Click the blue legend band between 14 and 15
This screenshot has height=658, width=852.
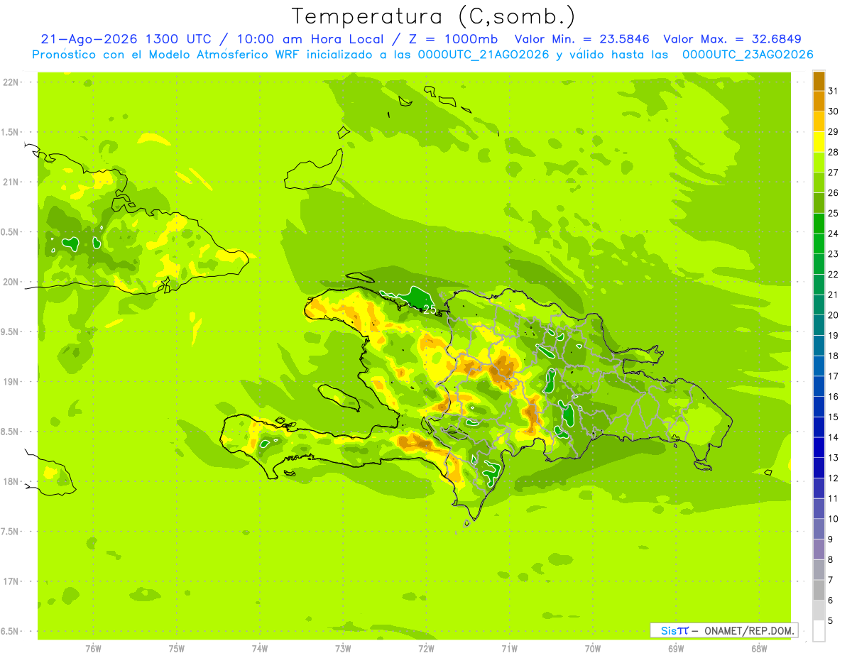pyautogui.click(x=819, y=427)
